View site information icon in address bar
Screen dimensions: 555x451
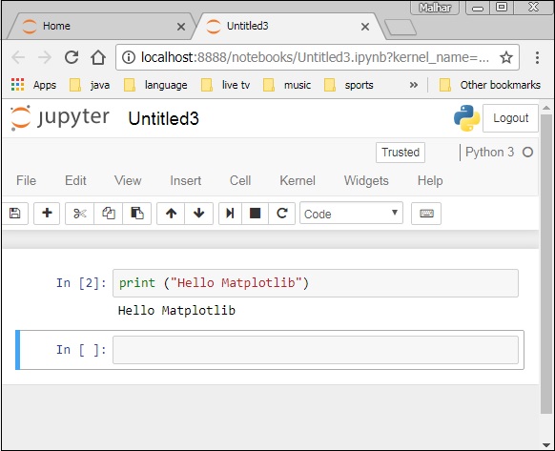tap(129, 57)
